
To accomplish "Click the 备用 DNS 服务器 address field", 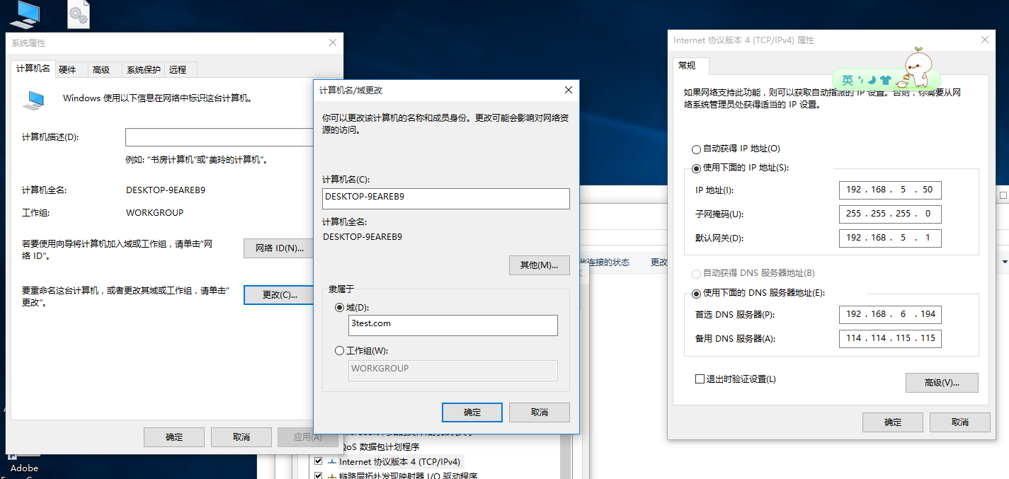I will (x=890, y=338).
